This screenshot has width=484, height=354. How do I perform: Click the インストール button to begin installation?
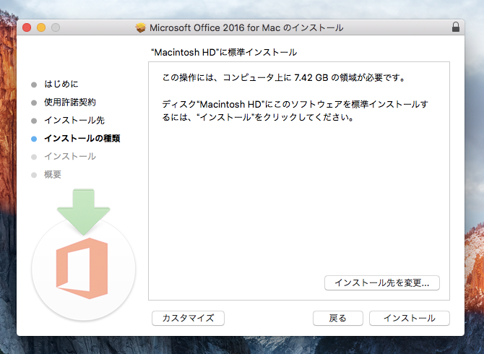[410, 318]
